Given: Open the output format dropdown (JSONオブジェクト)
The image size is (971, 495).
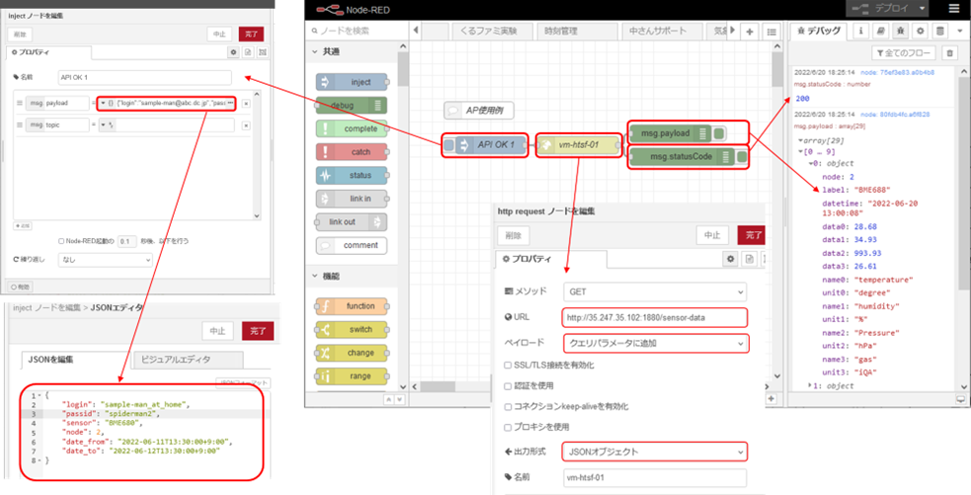Looking at the screenshot, I should (654, 452).
